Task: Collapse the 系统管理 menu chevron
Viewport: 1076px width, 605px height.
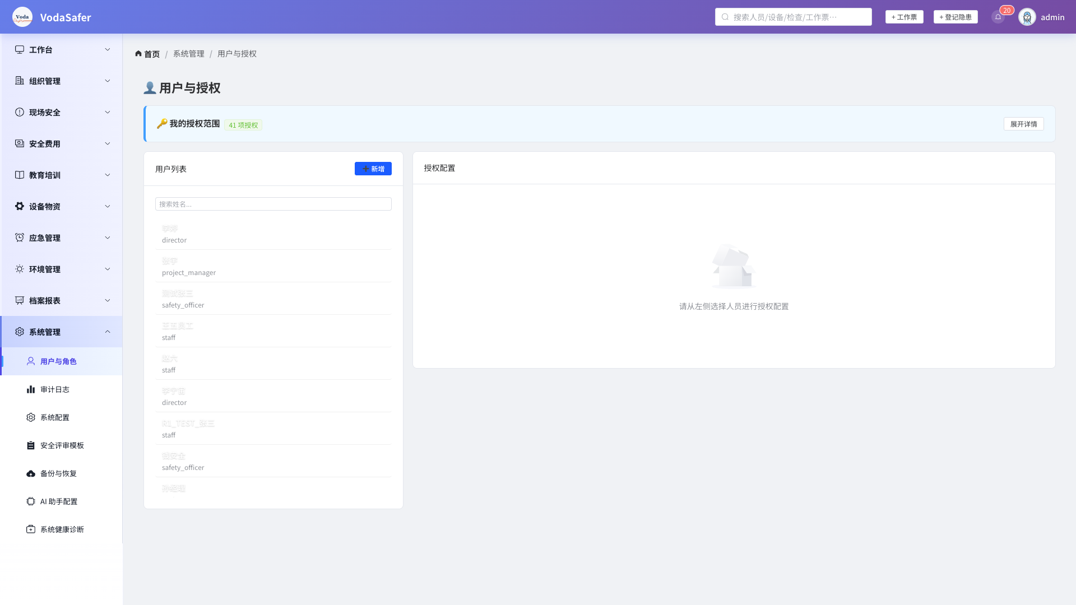Action: coord(108,332)
